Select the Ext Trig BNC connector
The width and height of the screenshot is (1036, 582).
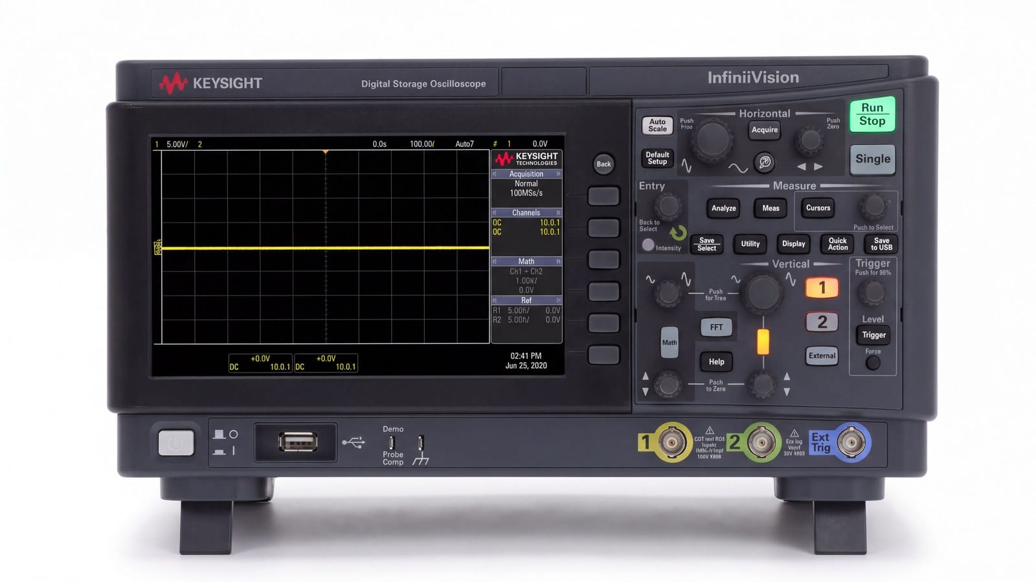click(851, 442)
